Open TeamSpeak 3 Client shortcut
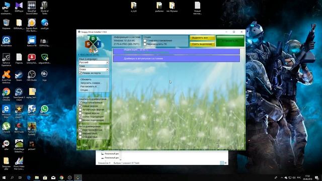This screenshot has height=181, width=322. tap(19, 94)
